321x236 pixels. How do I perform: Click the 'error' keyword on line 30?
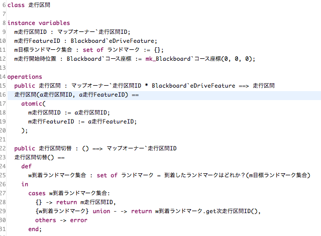(x=79, y=220)
